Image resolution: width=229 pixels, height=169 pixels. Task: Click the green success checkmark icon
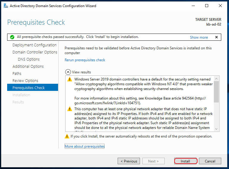12,37
